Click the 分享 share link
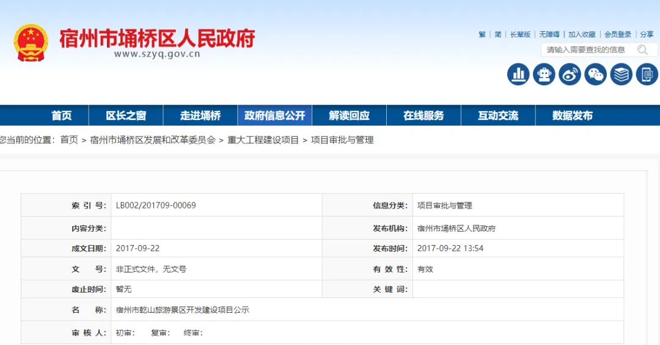Screen dimensions: 660x345 click(647, 34)
